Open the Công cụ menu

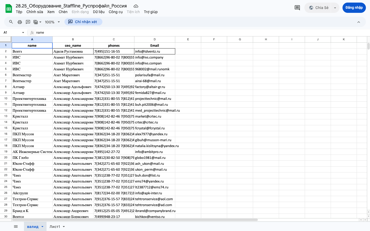click(x=116, y=12)
